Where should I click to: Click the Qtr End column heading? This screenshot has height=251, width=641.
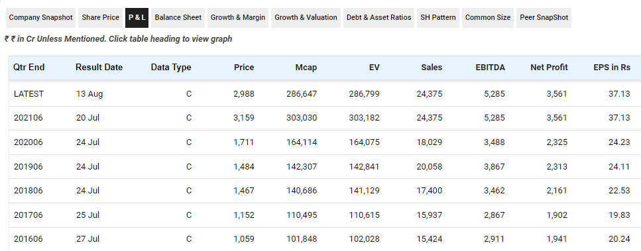[29, 68]
